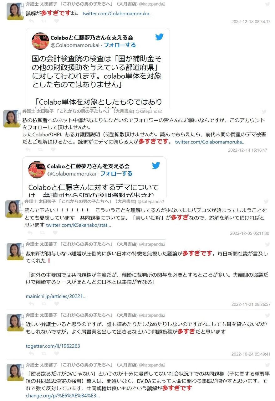The width and height of the screenshot is (275, 401).
Task: Open twitter.com/Colabomamoruka link in top tweet
Action: coord(118,14)
